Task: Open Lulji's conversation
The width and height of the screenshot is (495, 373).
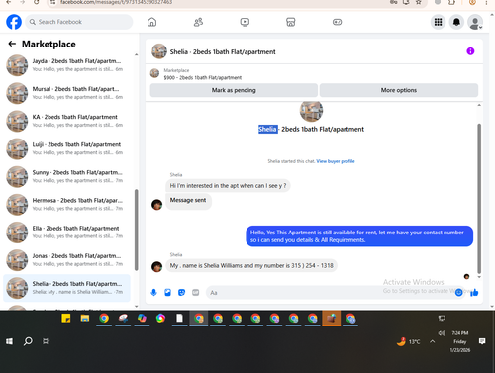Action: 66,148
